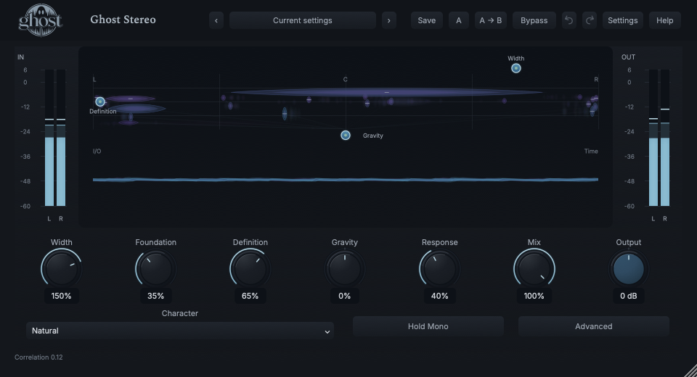Go to previous preset arrow
Viewport: 697px width, 377px height.
216,20
